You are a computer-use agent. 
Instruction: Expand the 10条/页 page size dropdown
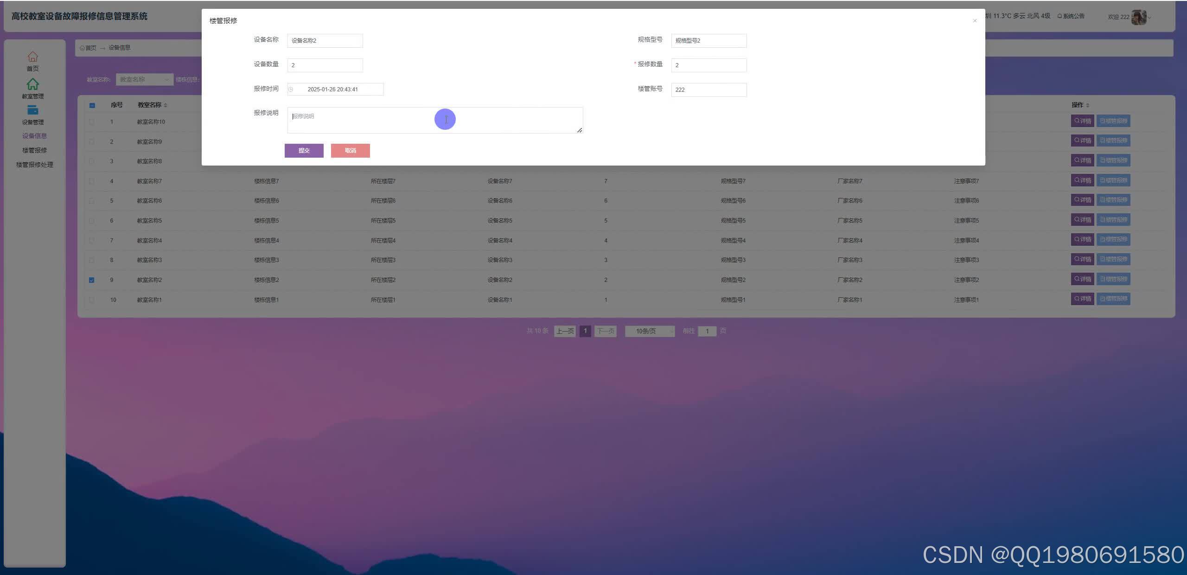[x=650, y=331]
